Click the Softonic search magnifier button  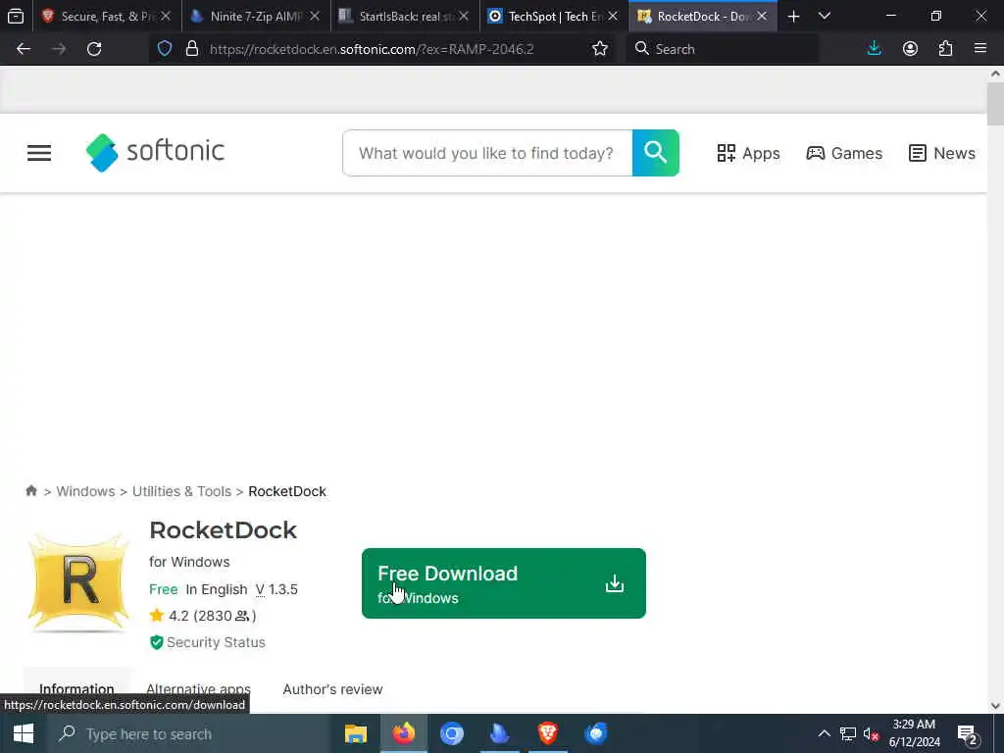[656, 153]
